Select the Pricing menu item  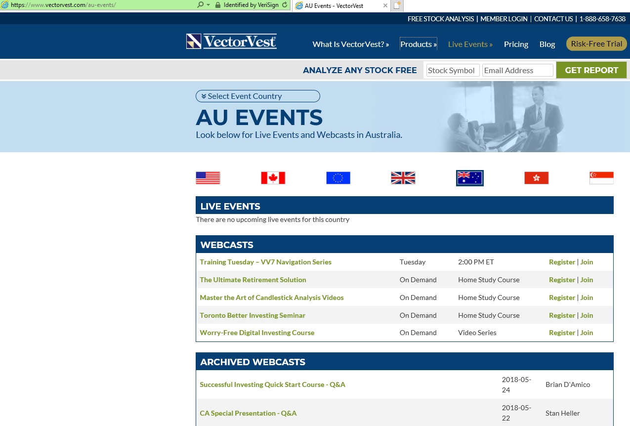(x=516, y=44)
